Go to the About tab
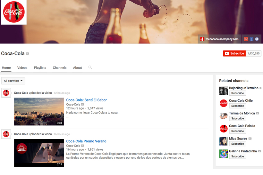This screenshot has height=175, width=263. pos(77,68)
